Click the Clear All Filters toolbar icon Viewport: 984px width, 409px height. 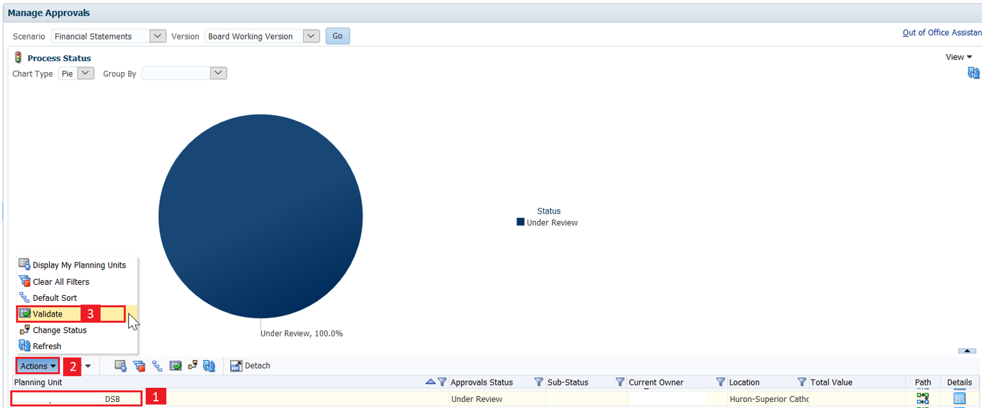pos(139,366)
